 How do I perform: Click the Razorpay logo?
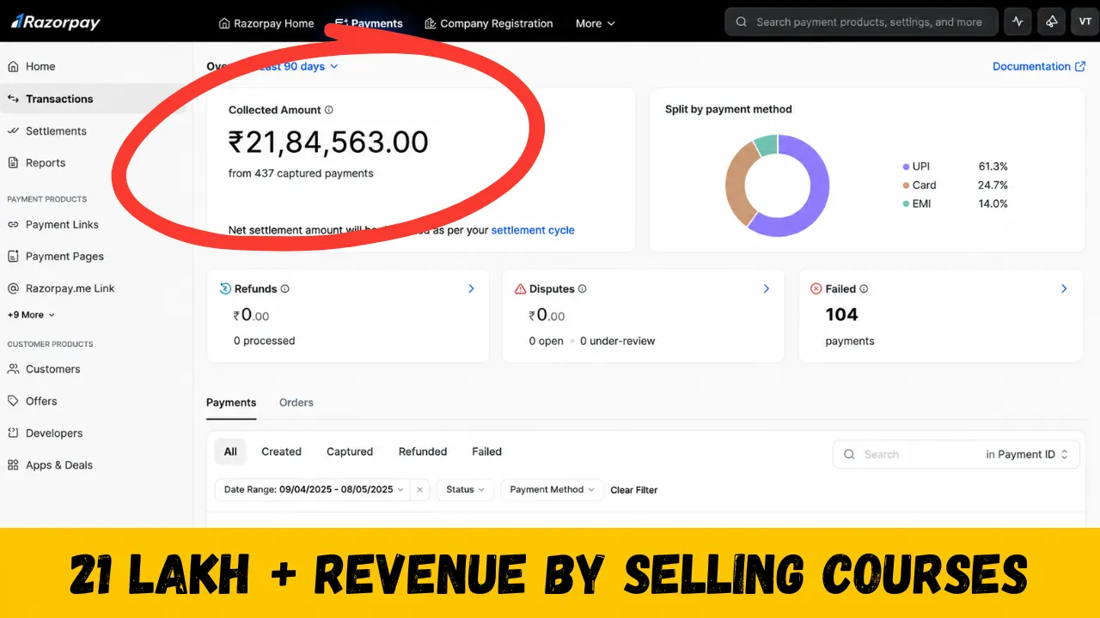point(56,22)
